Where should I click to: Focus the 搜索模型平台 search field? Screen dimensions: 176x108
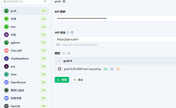tap(25, 2)
